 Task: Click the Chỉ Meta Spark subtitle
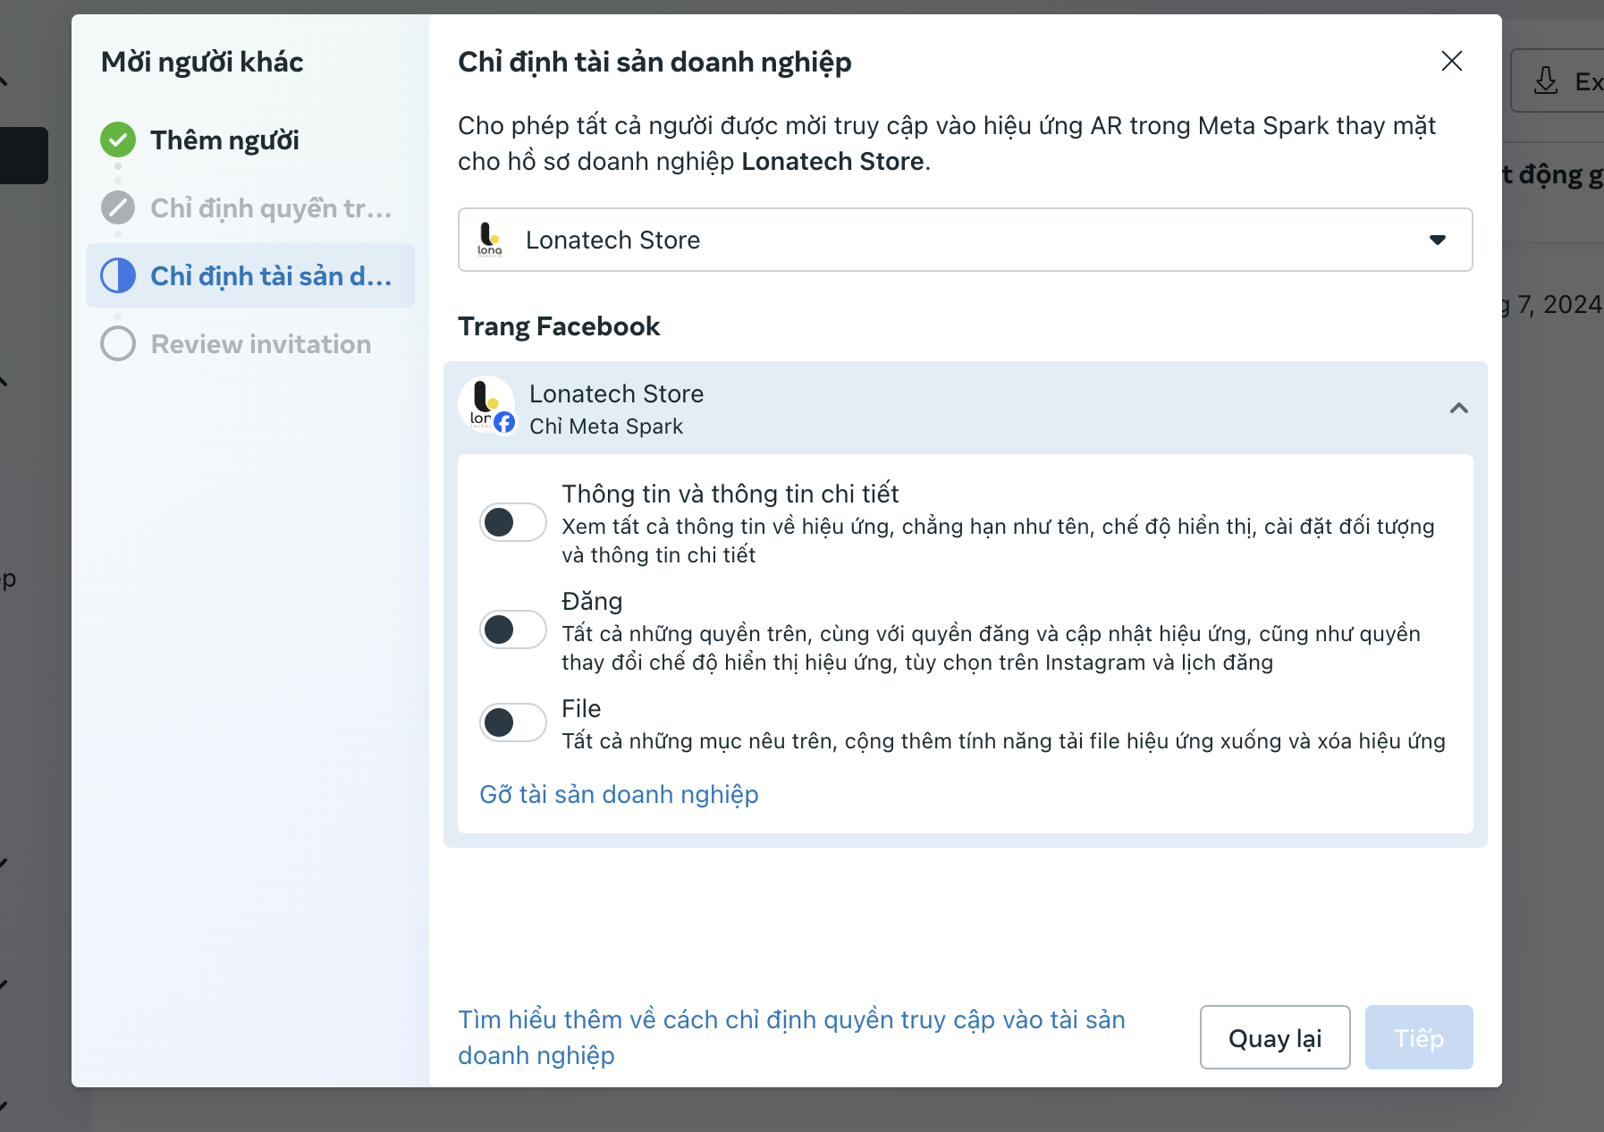(x=606, y=427)
